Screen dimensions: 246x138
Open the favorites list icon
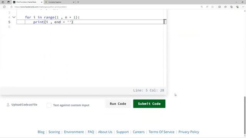click(226, 7)
